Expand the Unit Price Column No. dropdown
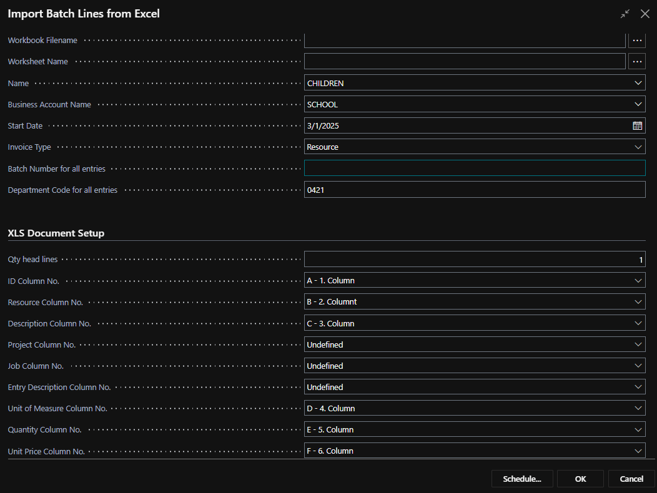 pyautogui.click(x=638, y=451)
